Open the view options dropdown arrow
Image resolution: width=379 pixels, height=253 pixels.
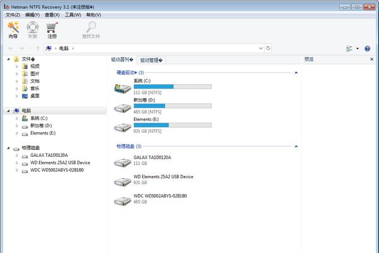[x=358, y=49]
